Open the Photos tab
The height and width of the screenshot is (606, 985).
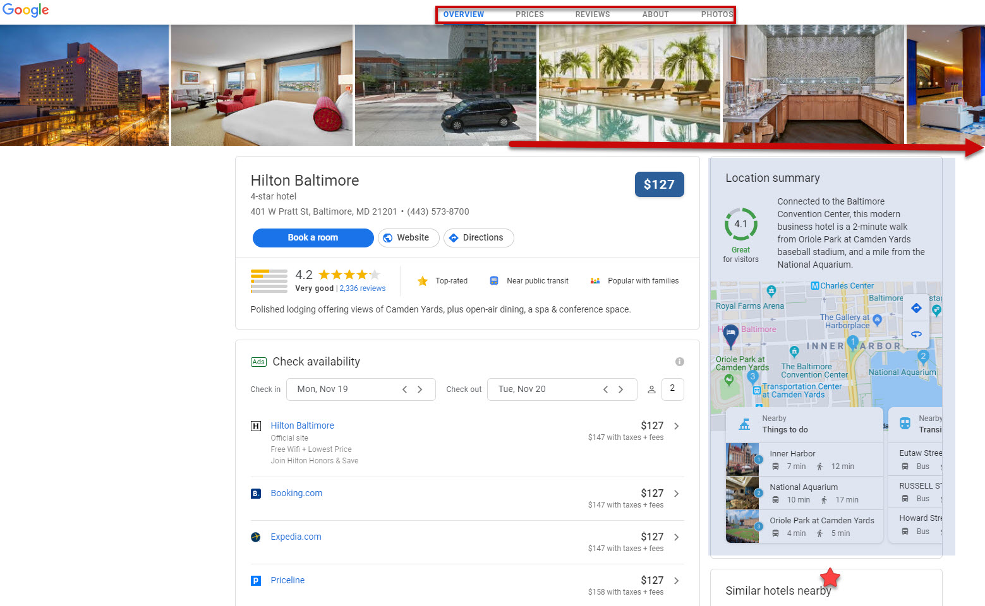[717, 15]
